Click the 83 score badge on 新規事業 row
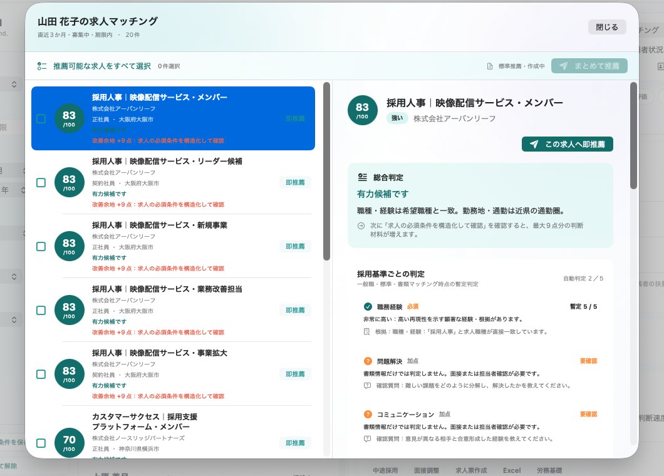Image resolution: width=664 pixels, height=476 pixels. [x=70, y=247]
